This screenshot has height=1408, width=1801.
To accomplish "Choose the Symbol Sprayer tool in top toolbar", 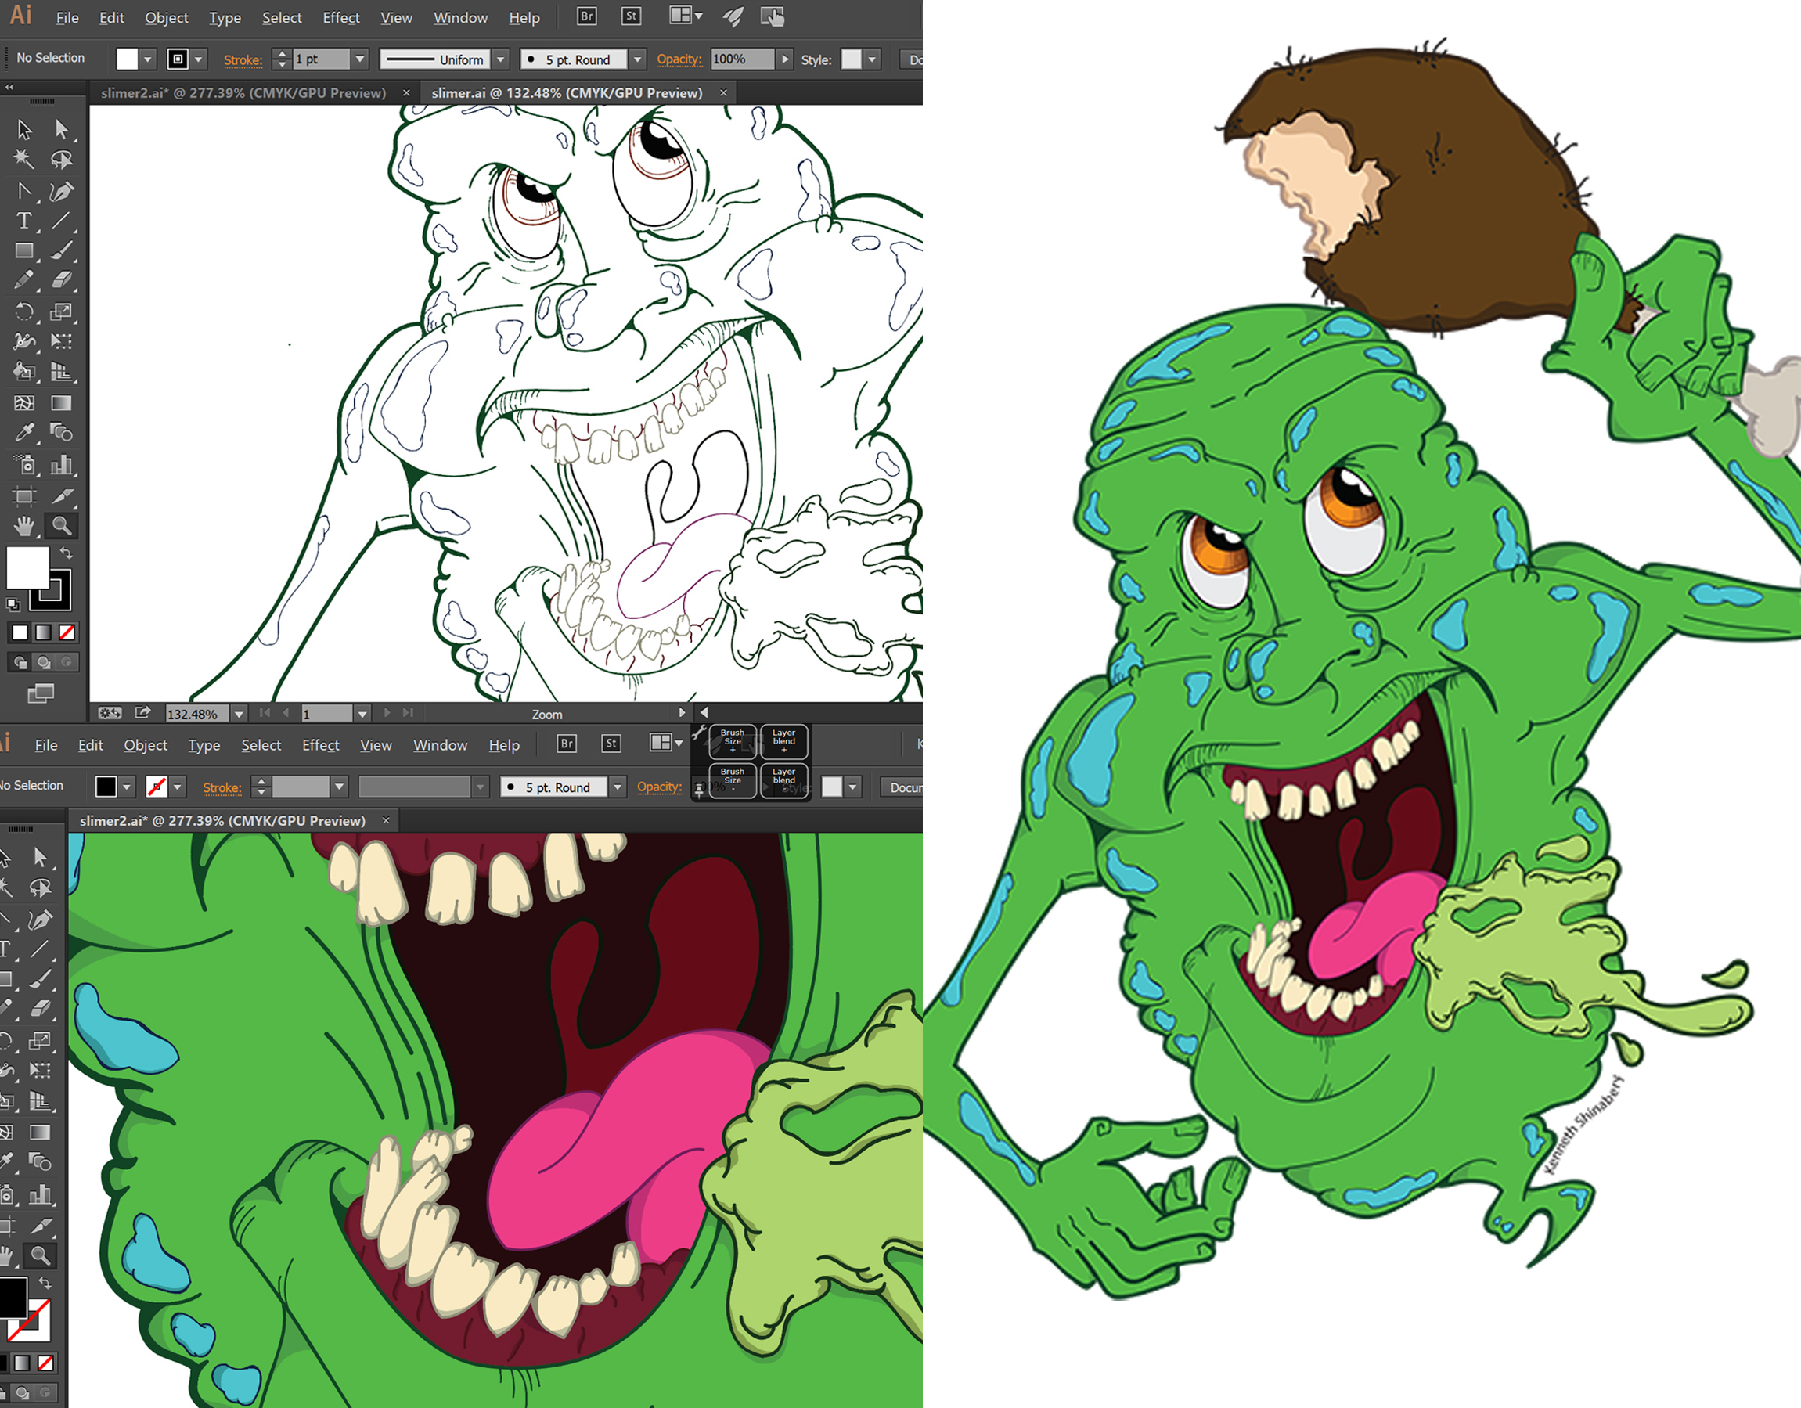I will point(24,465).
